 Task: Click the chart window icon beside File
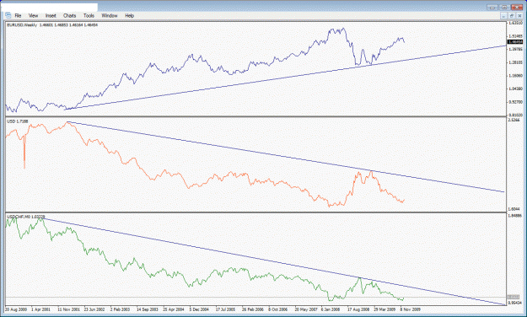pyautogui.click(x=8, y=15)
